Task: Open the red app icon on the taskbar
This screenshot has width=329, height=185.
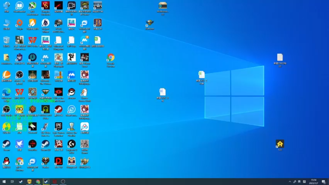Action: coord(55,182)
